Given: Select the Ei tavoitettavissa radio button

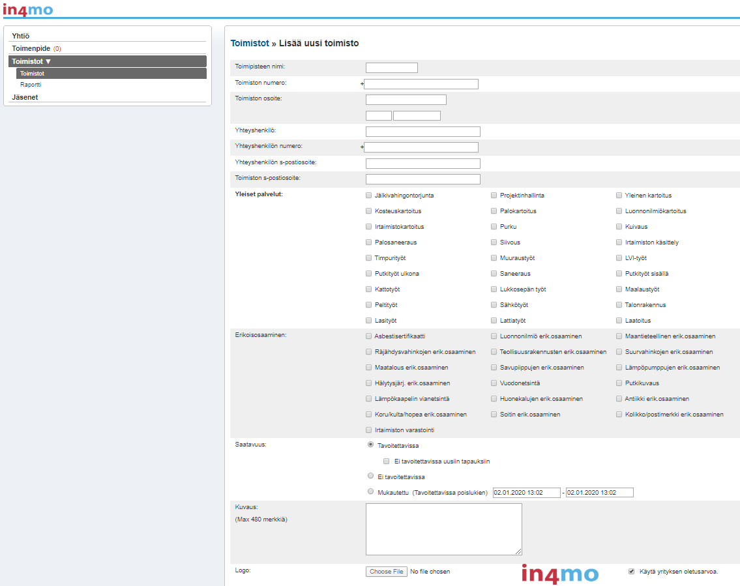Looking at the screenshot, I should coord(370,476).
